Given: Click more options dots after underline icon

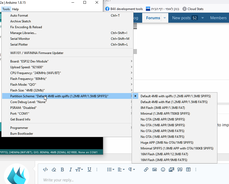Looking at the screenshot, I should (x=97, y=170).
